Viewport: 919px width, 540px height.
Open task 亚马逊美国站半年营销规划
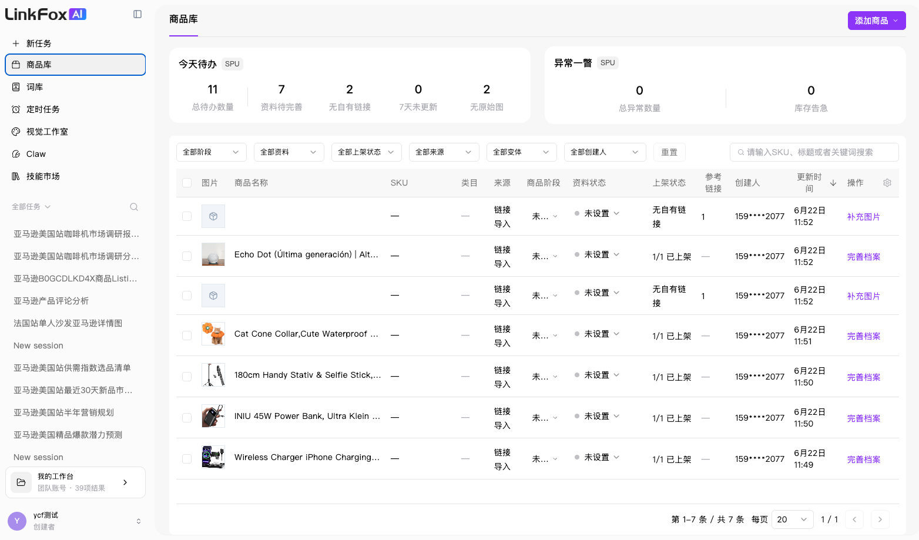coord(64,412)
